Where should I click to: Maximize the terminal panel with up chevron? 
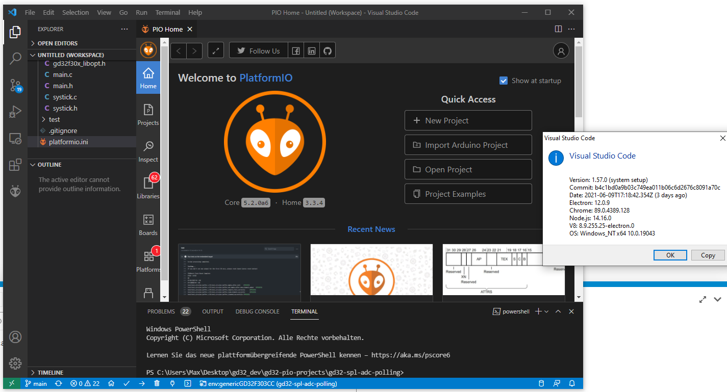(x=558, y=311)
